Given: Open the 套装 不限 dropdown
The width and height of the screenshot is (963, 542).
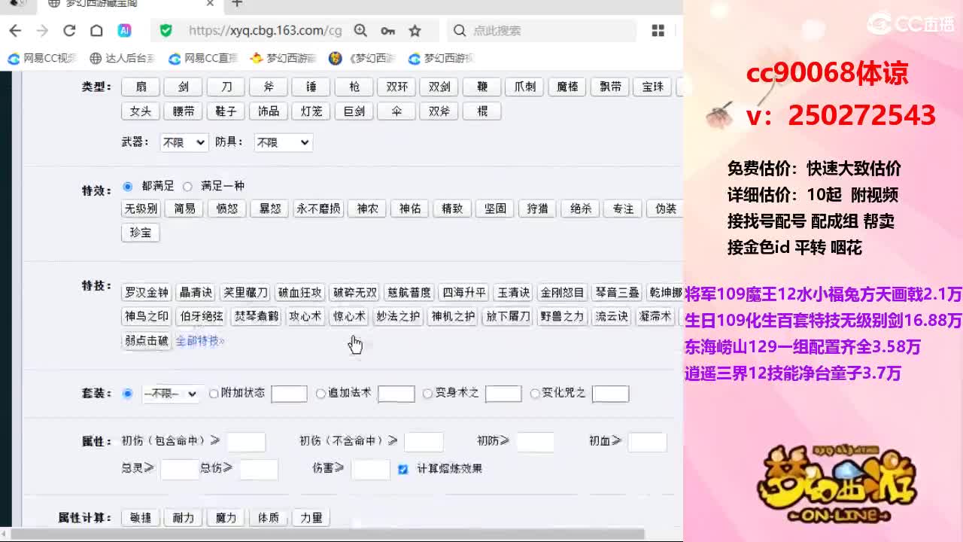Looking at the screenshot, I should click(x=170, y=394).
